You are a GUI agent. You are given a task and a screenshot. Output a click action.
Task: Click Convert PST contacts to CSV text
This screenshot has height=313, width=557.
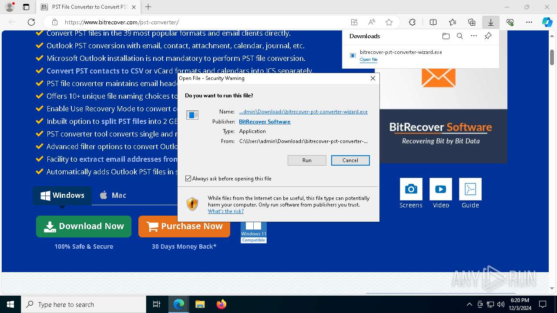[x=95, y=71]
